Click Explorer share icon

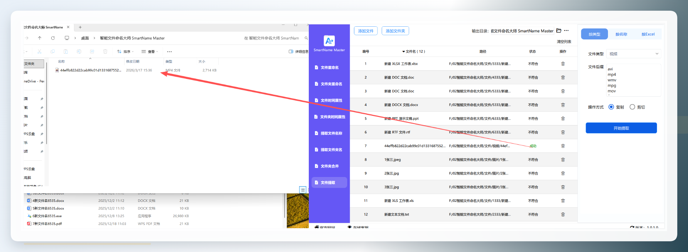[x=92, y=52]
